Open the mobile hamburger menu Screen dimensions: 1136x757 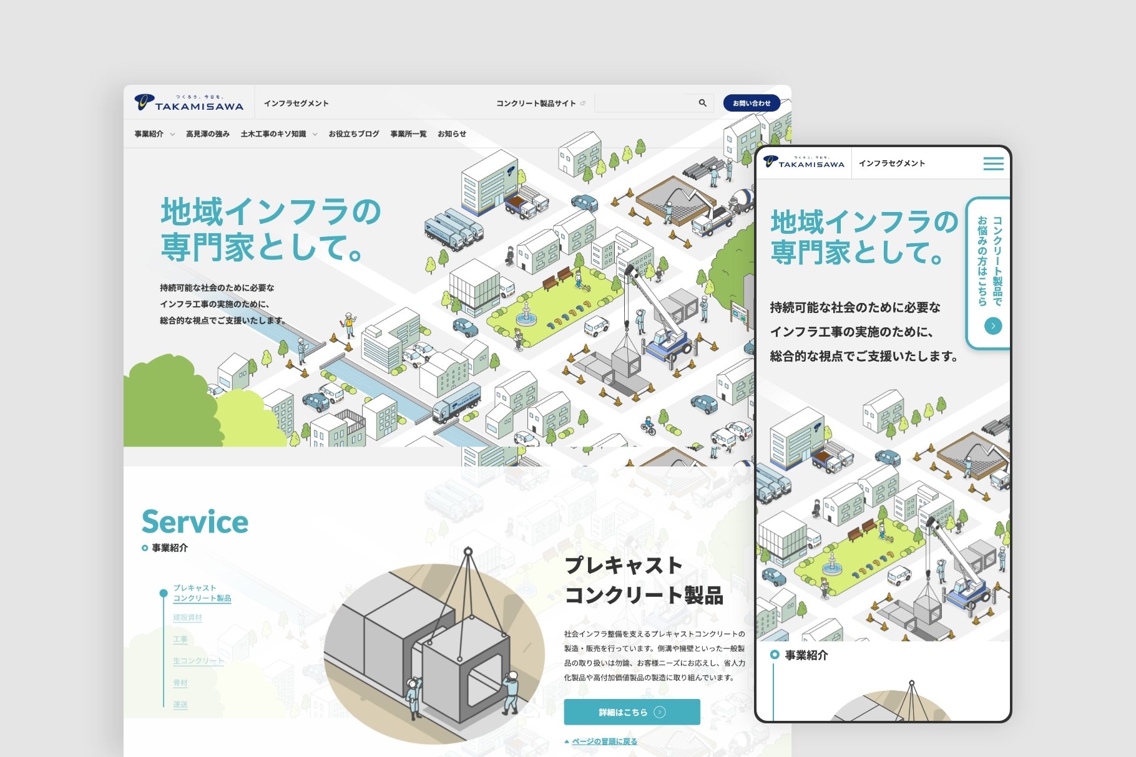(993, 163)
